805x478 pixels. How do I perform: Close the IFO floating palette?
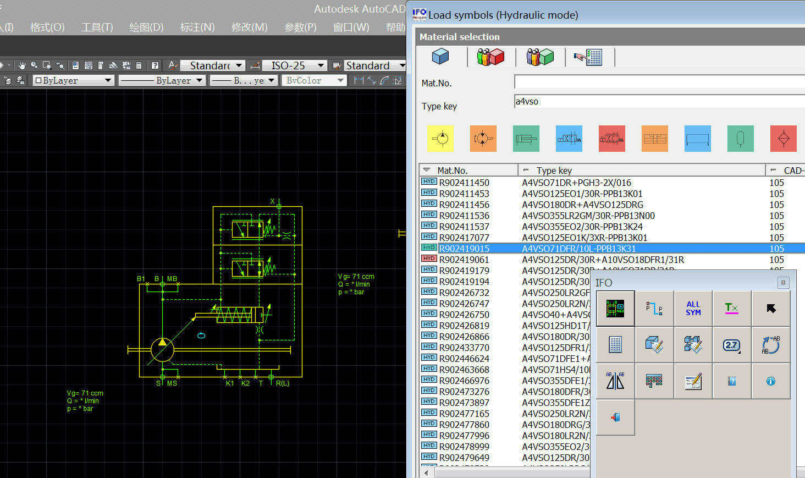783,283
